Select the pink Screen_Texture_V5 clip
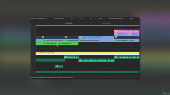The height and width of the screenshot is (95, 170). pos(127,31)
